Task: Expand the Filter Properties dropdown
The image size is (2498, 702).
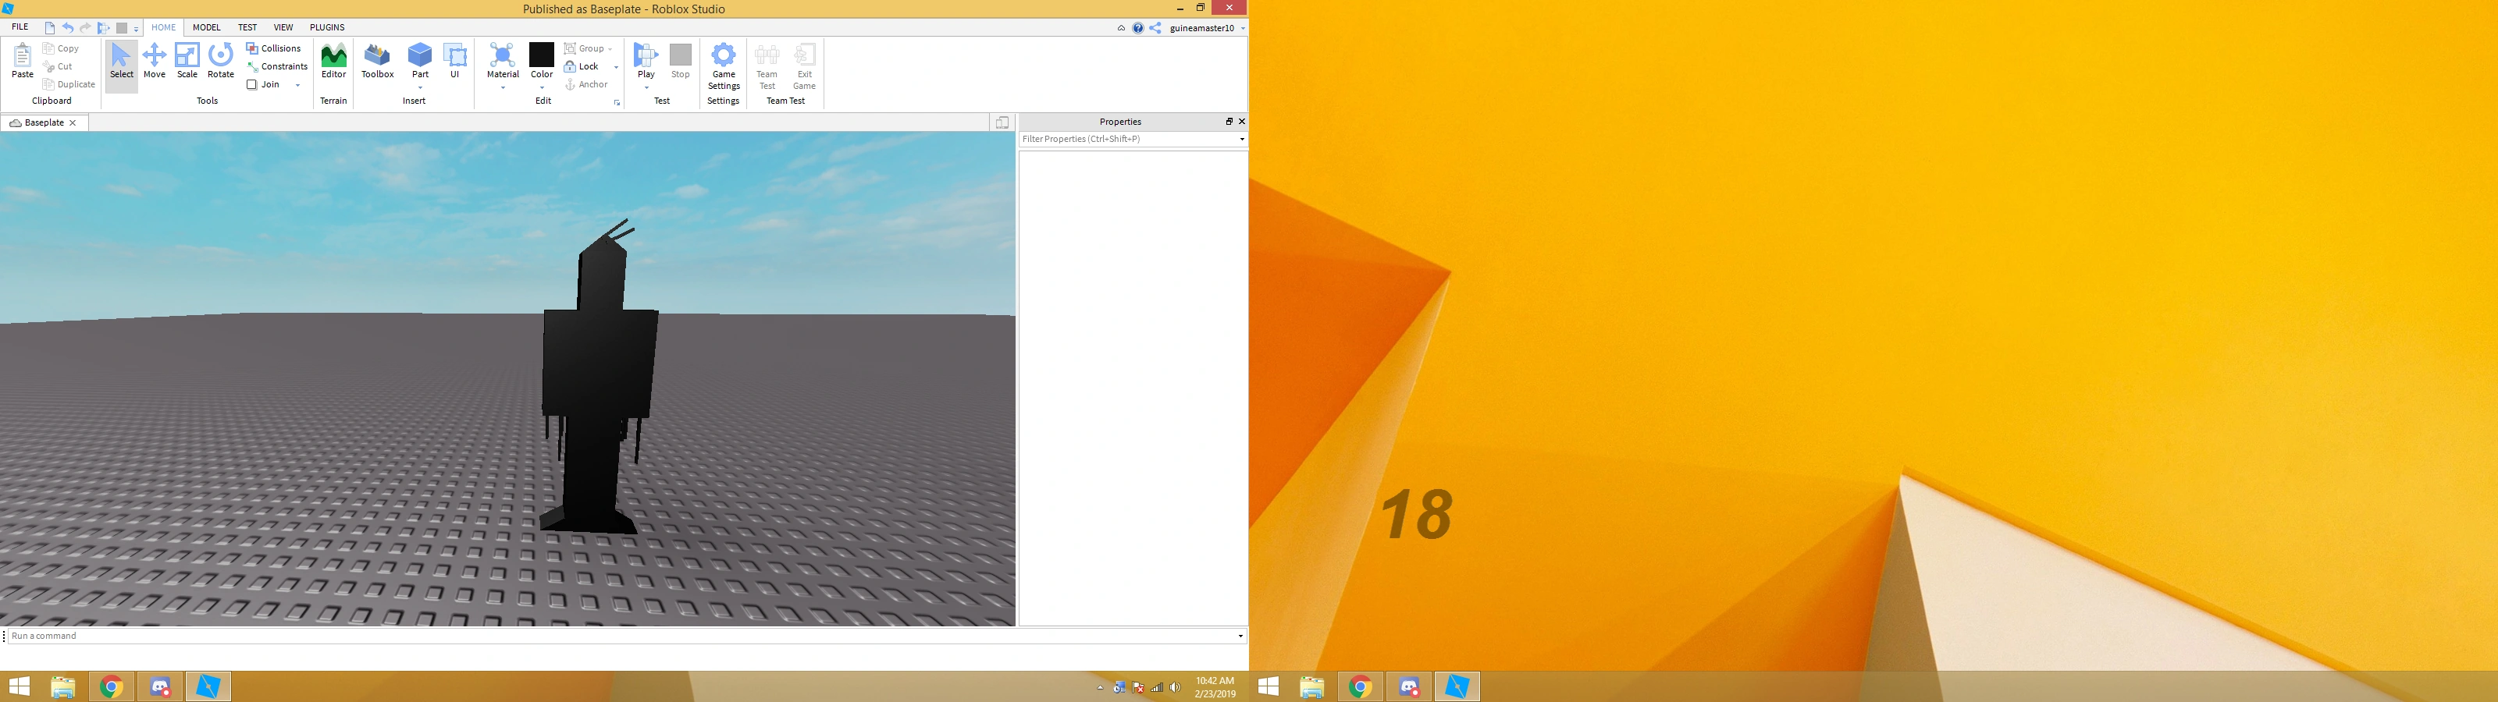Action: [x=1241, y=140]
